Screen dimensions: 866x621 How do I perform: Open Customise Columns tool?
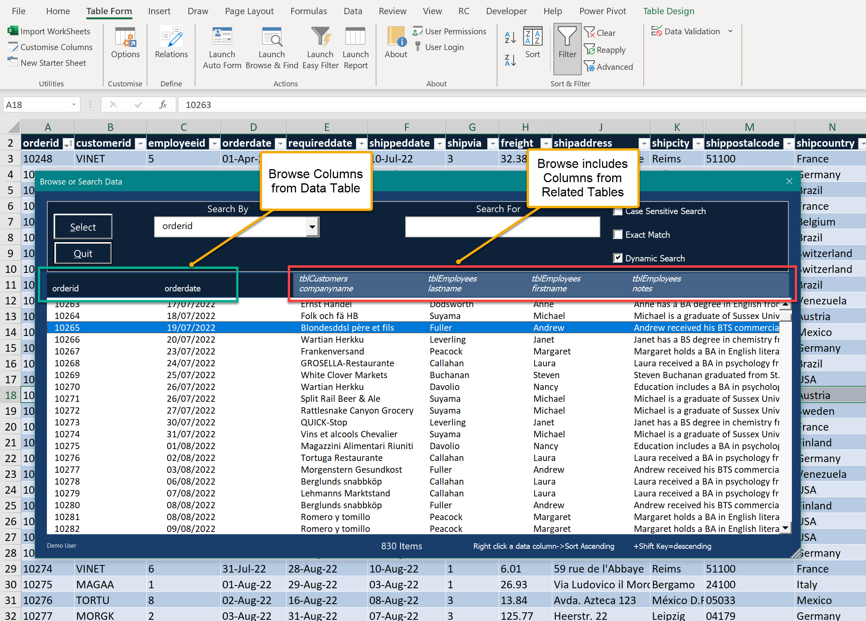coord(50,47)
